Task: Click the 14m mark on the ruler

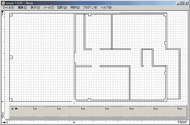Action: (x=180, y=109)
